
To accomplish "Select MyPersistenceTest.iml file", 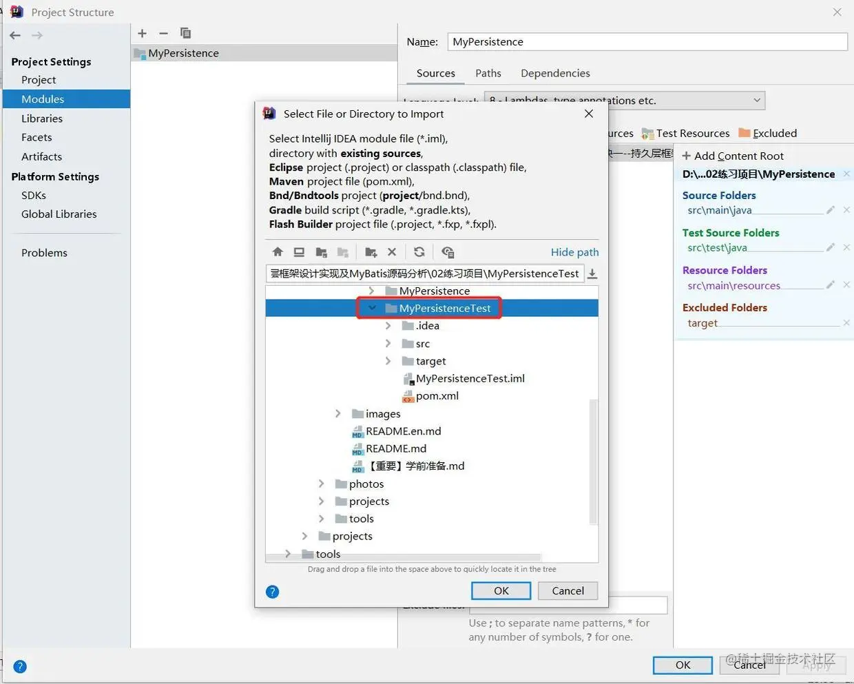I will pyautogui.click(x=464, y=378).
